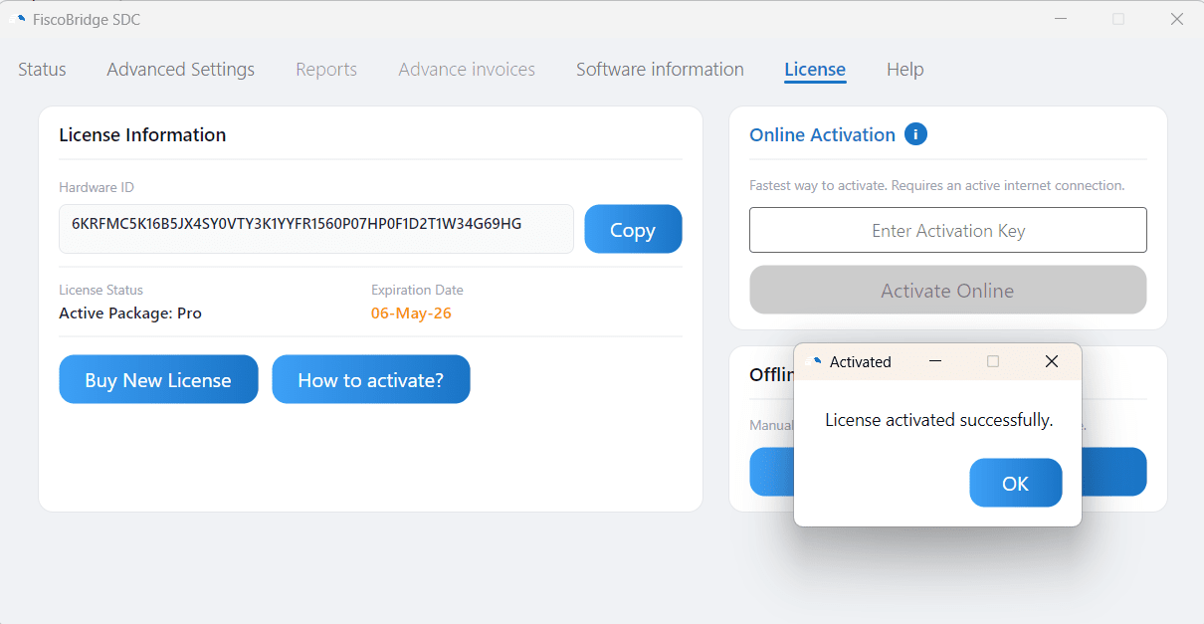Open the Status tab
The height and width of the screenshot is (624, 1204).
[42, 70]
